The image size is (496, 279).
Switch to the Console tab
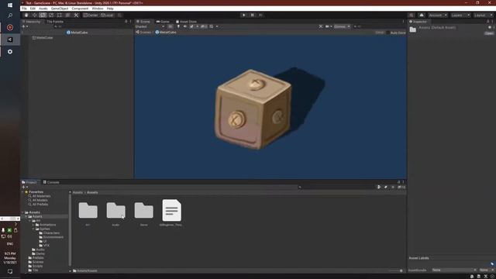tap(51, 182)
